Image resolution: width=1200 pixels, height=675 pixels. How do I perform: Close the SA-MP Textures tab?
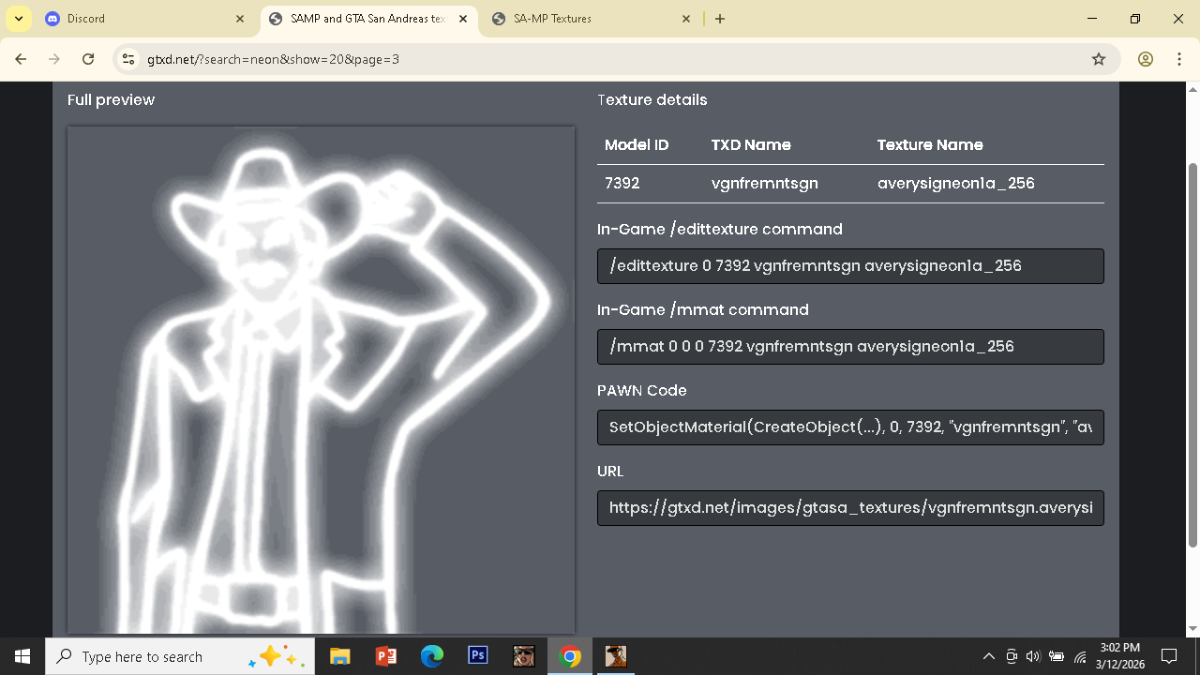[685, 19]
